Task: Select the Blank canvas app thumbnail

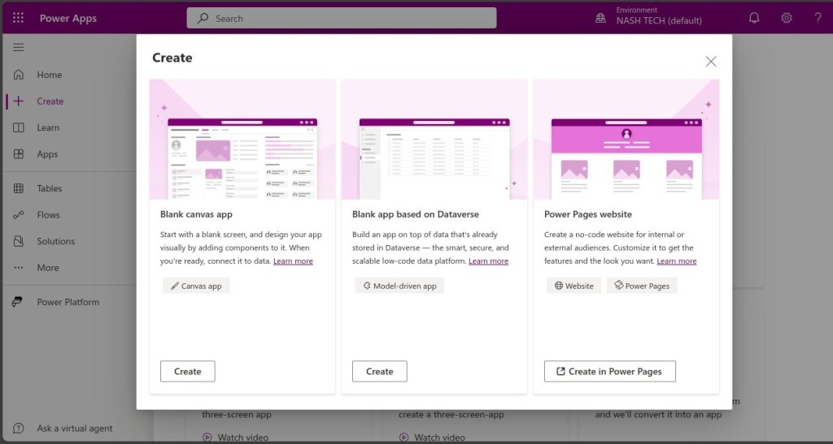Action: point(242,140)
